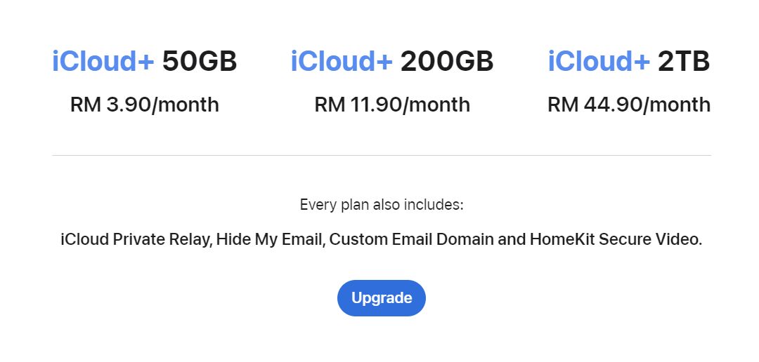Click the blue iCloud+ text beside 2TB
The width and height of the screenshot is (759, 362).
[x=599, y=62]
